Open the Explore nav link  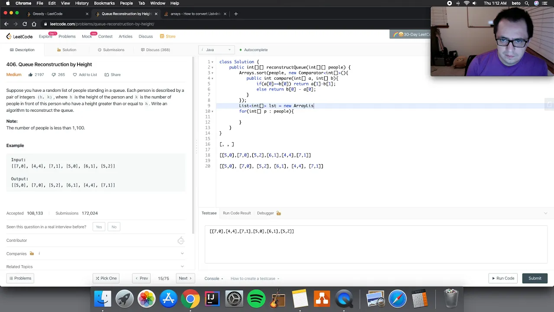[45, 36]
